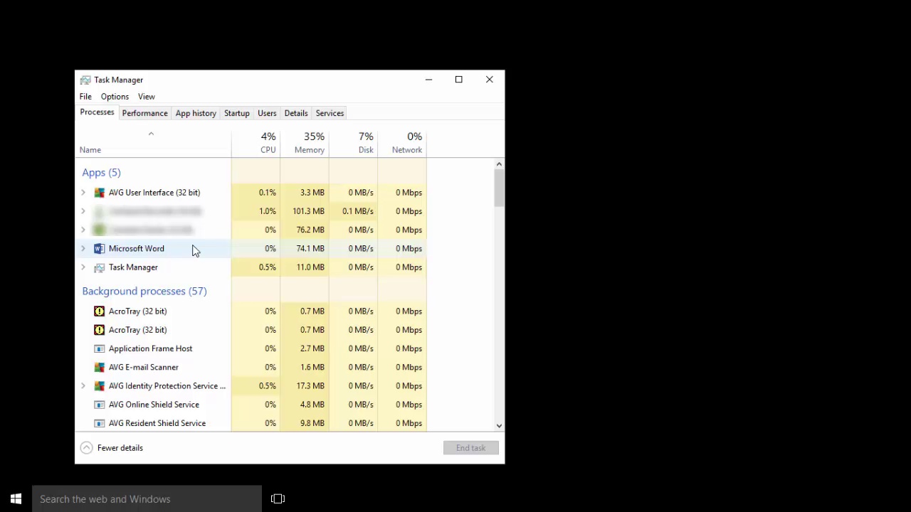Switch to the Users tab
This screenshot has height=512, width=911.
tap(267, 113)
